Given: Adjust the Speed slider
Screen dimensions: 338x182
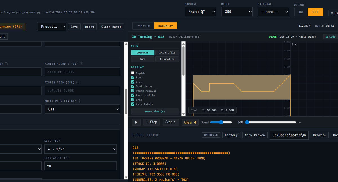Looking at the screenshot, I should 221,122.
